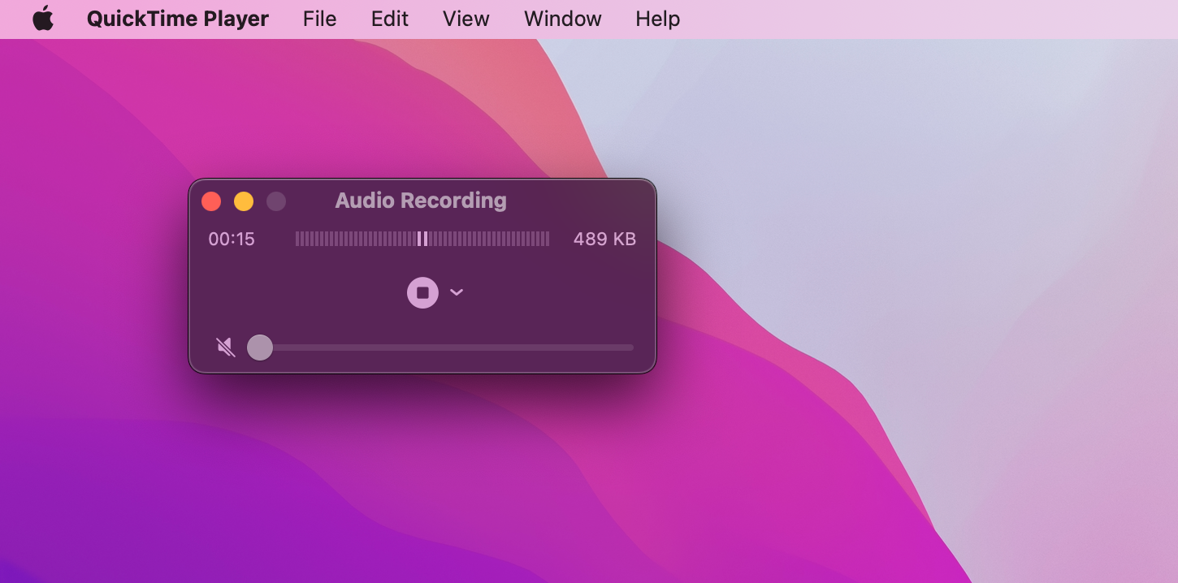Open the quality settings disclosure arrow
Screen dimensions: 1178x583
457,292
